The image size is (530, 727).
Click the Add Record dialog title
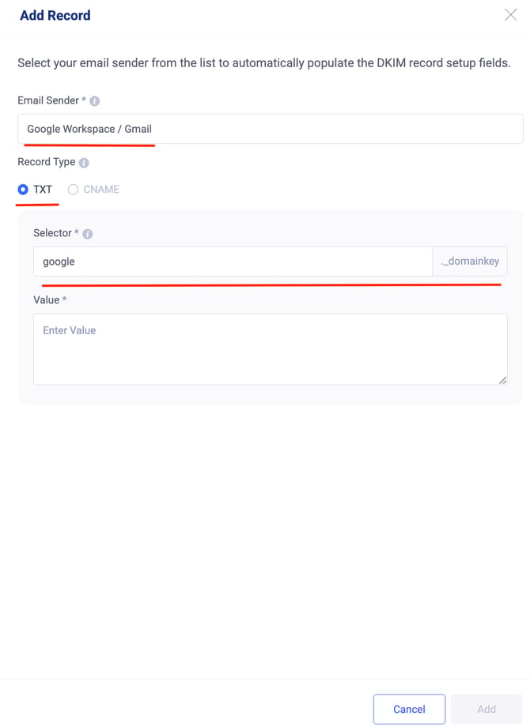[55, 15]
